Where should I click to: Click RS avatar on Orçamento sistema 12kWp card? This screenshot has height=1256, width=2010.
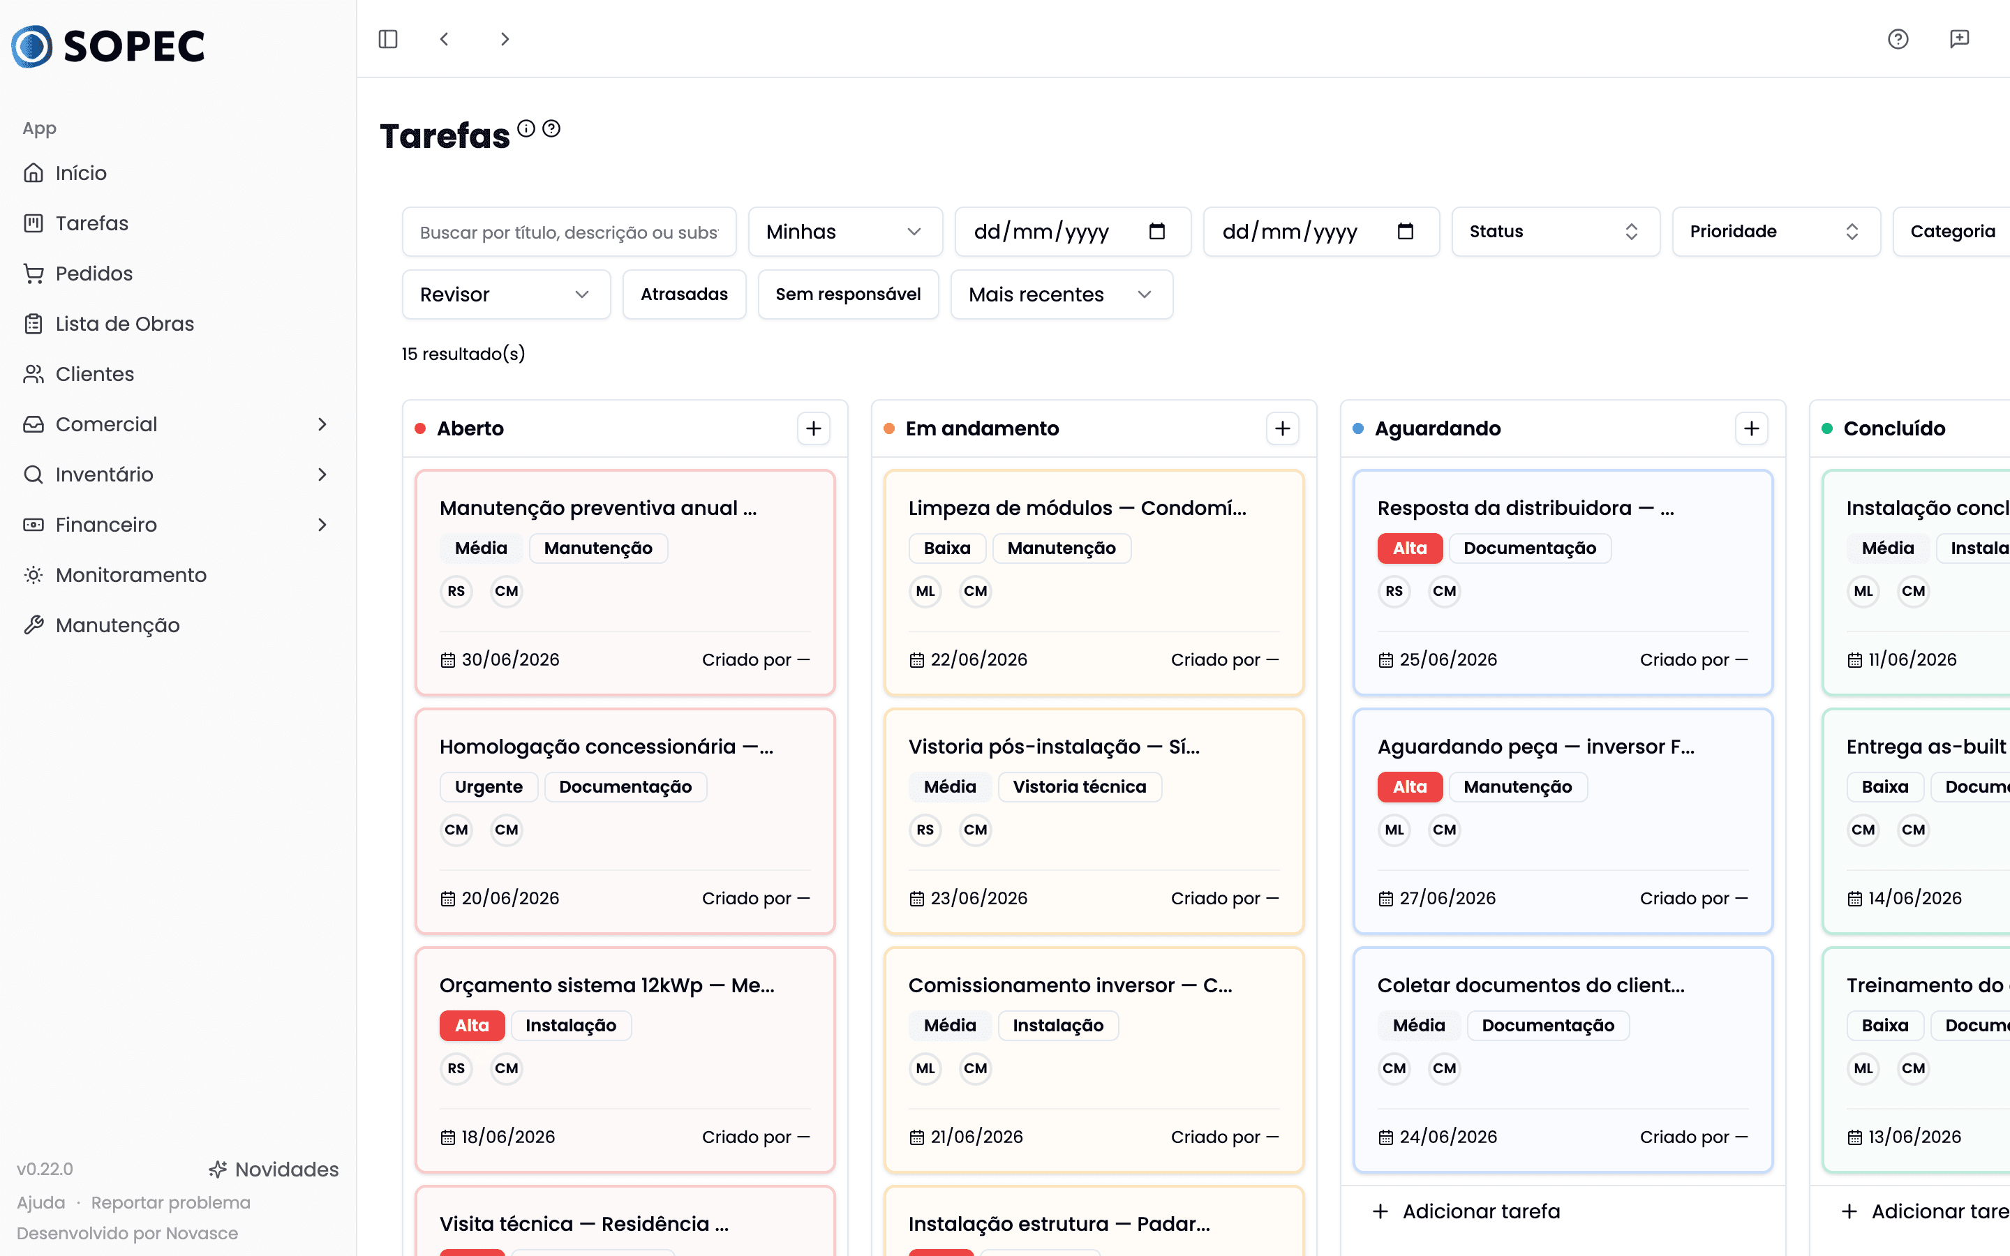click(456, 1068)
